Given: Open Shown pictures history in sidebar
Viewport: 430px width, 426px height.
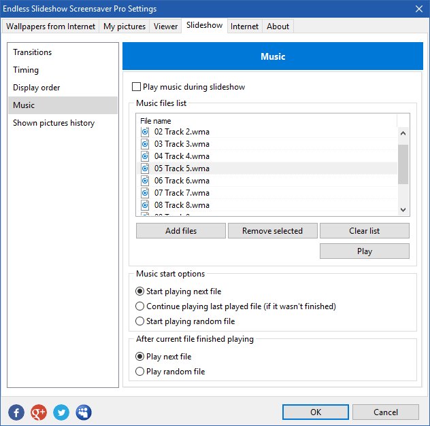Looking at the screenshot, I should click(63, 123).
